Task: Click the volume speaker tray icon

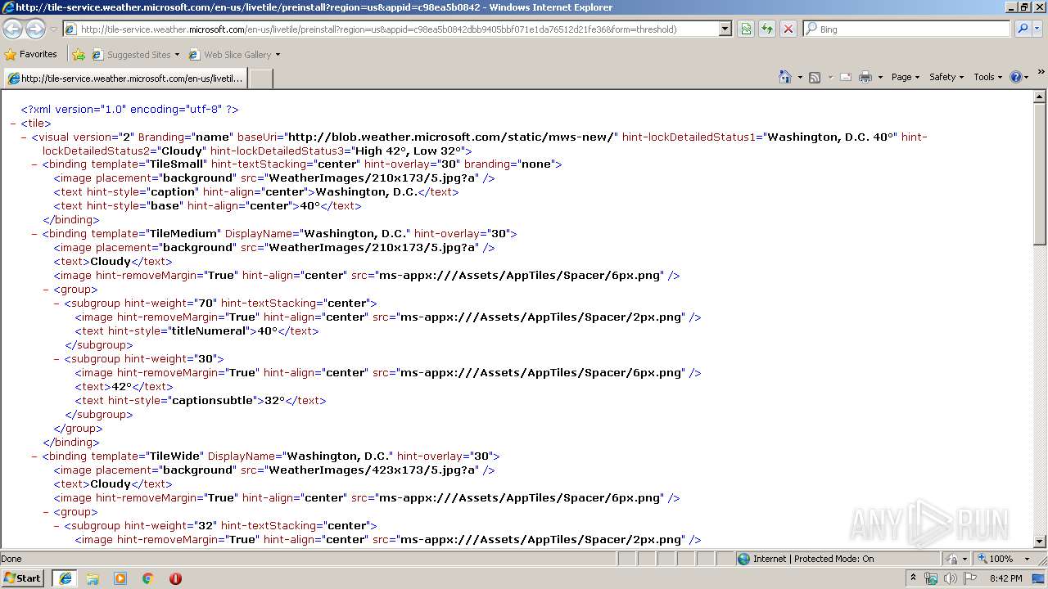Action: pyautogui.click(x=951, y=578)
